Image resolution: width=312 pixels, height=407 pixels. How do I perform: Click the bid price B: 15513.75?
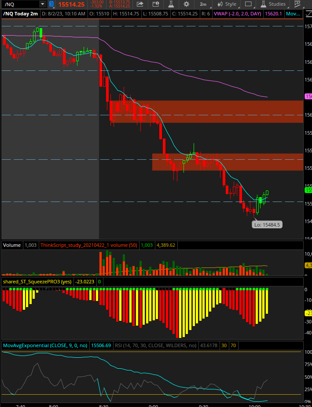(x=119, y=2)
